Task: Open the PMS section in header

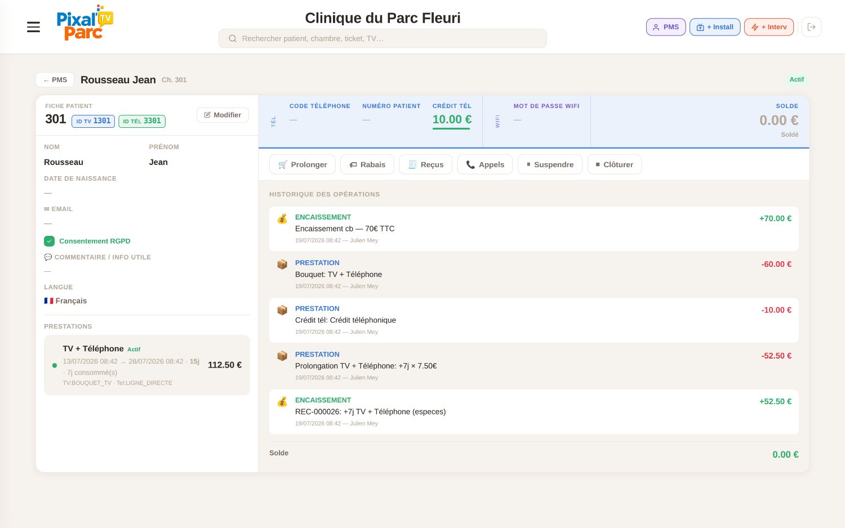Action: pos(666,27)
